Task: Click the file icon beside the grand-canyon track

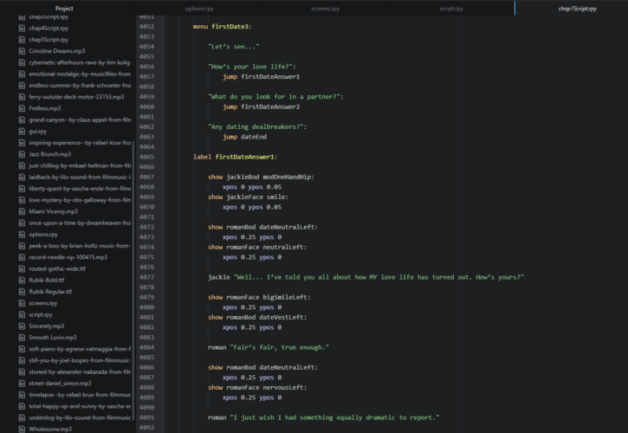Action: (22, 120)
